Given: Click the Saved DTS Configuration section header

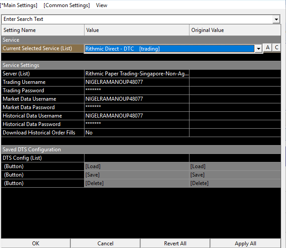Looking at the screenshot, I should [x=141, y=150].
